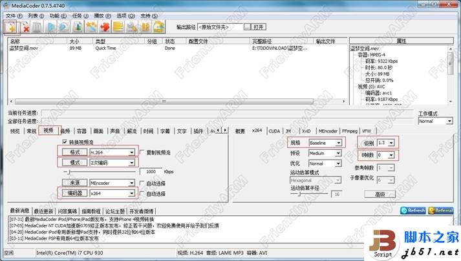Select 盗梦空间.mov row in file list

[x=177, y=48]
